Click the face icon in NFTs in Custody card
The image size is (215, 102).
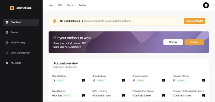click(124, 96)
